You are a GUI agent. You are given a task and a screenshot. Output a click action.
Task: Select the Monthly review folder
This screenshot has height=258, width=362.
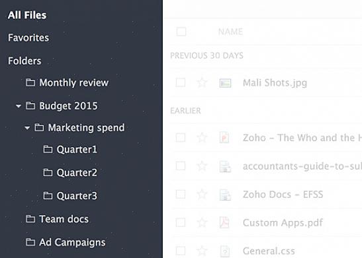point(73,82)
